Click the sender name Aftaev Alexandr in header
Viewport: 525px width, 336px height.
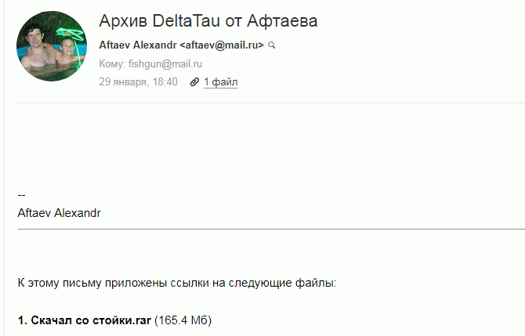pyautogui.click(x=138, y=45)
